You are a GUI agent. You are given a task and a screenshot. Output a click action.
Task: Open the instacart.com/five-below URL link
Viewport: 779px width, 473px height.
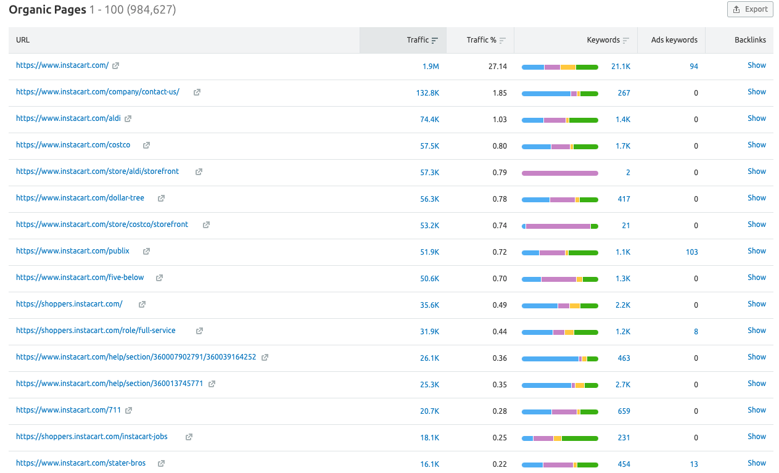(x=80, y=278)
